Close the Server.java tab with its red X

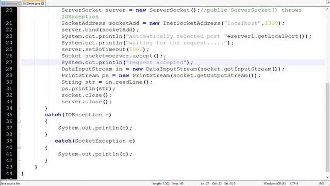[43, 4]
